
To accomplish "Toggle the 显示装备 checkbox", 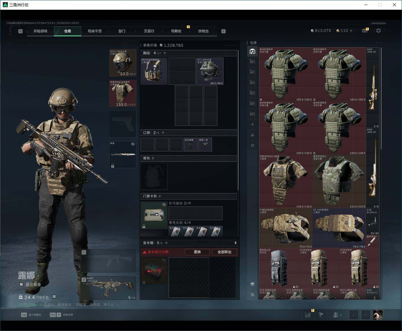I will coord(21,284).
